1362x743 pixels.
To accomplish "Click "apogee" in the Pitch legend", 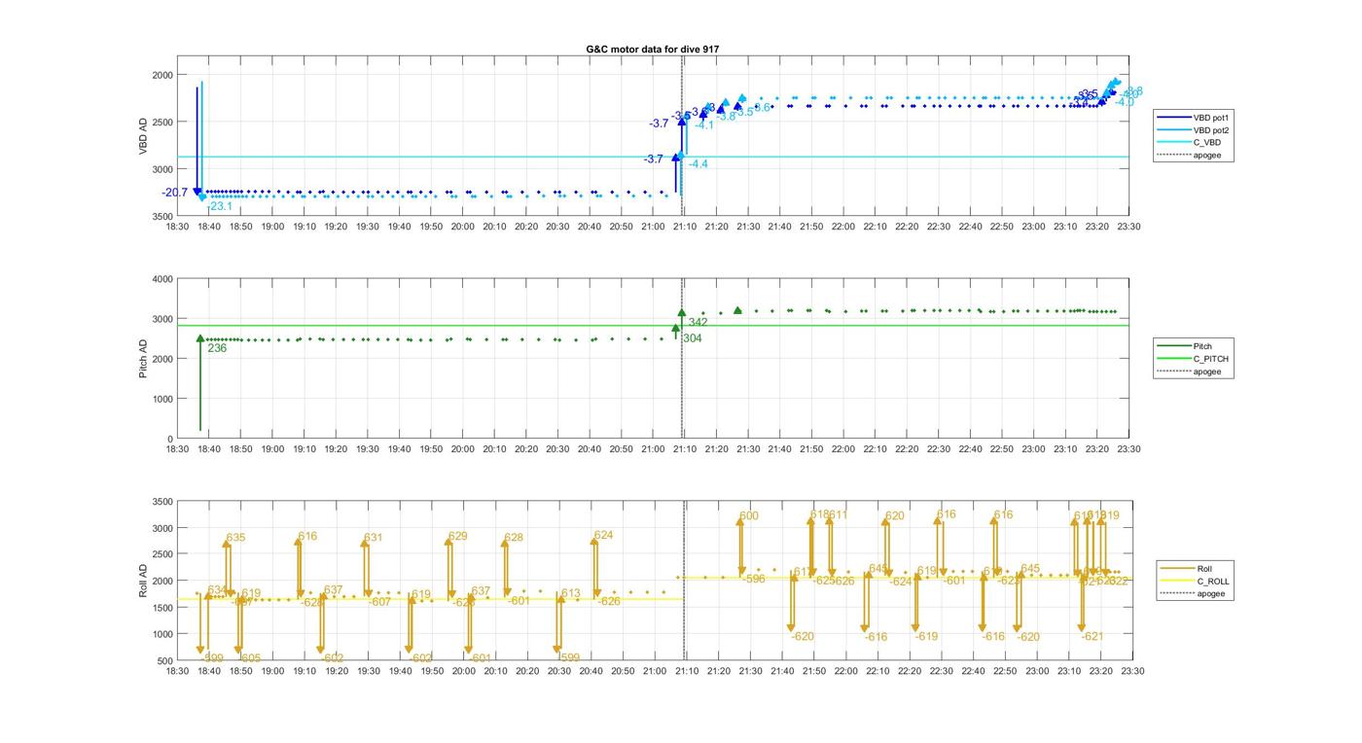I will click(1187, 371).
